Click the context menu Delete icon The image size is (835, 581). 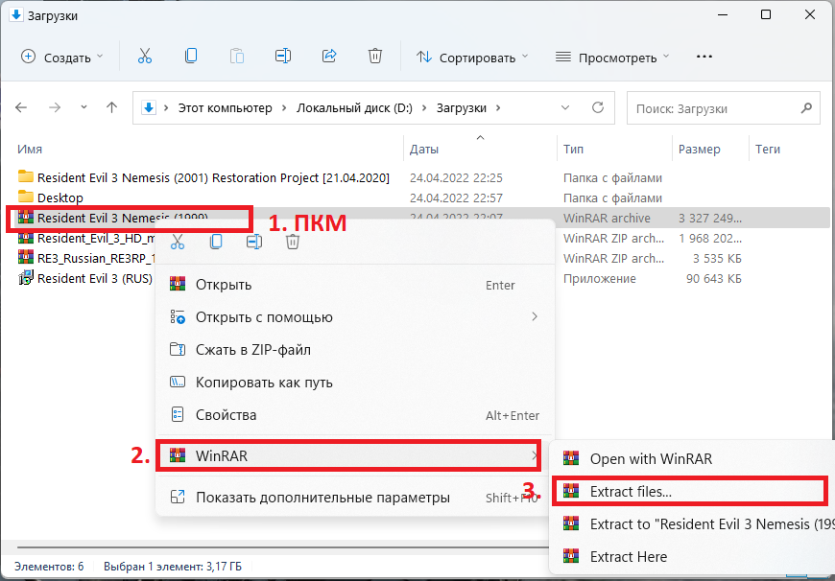(293, 242)
